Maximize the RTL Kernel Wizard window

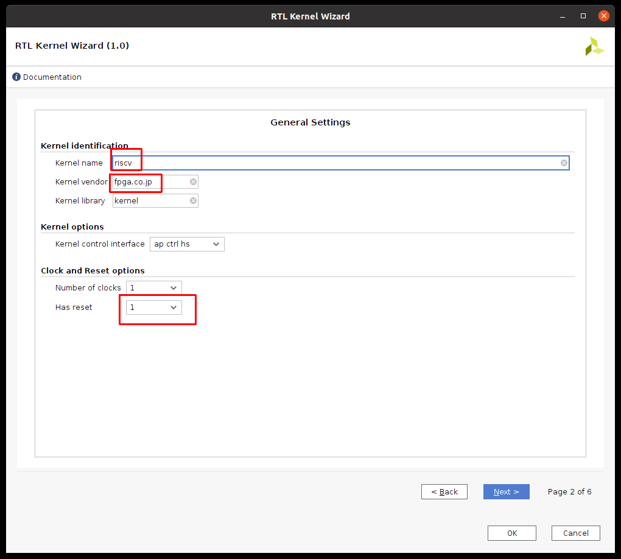[583, 16]
